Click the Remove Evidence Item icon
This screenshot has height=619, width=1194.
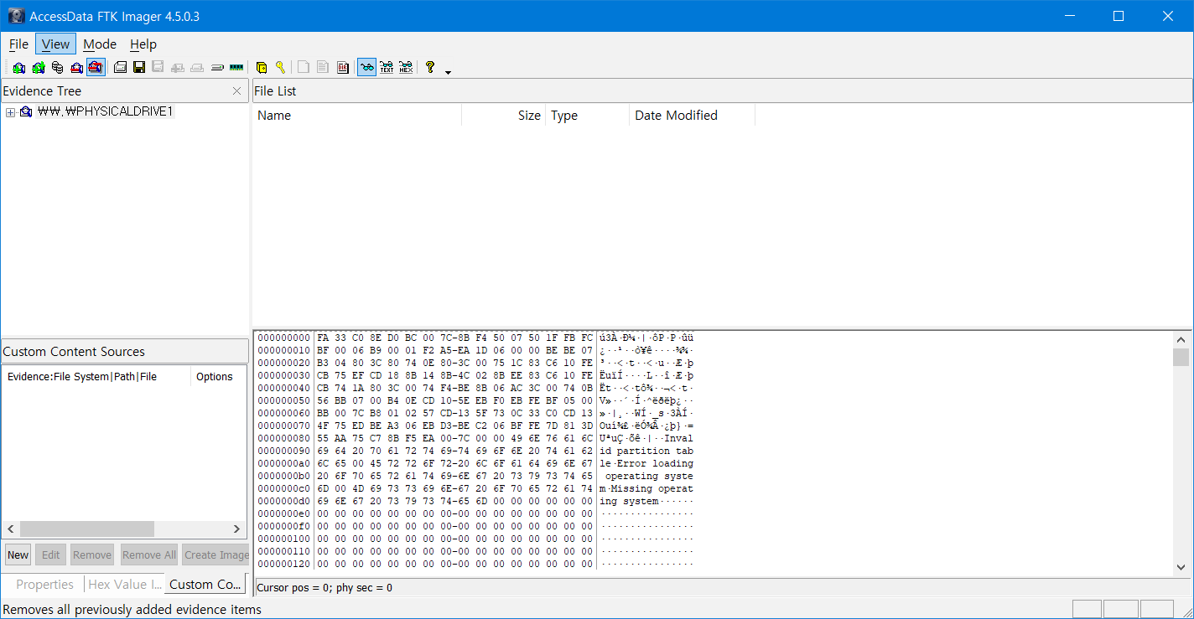tap(76, 68)
